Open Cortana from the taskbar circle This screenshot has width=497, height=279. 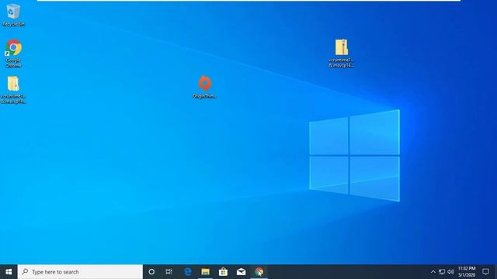(x=151, y=272)
